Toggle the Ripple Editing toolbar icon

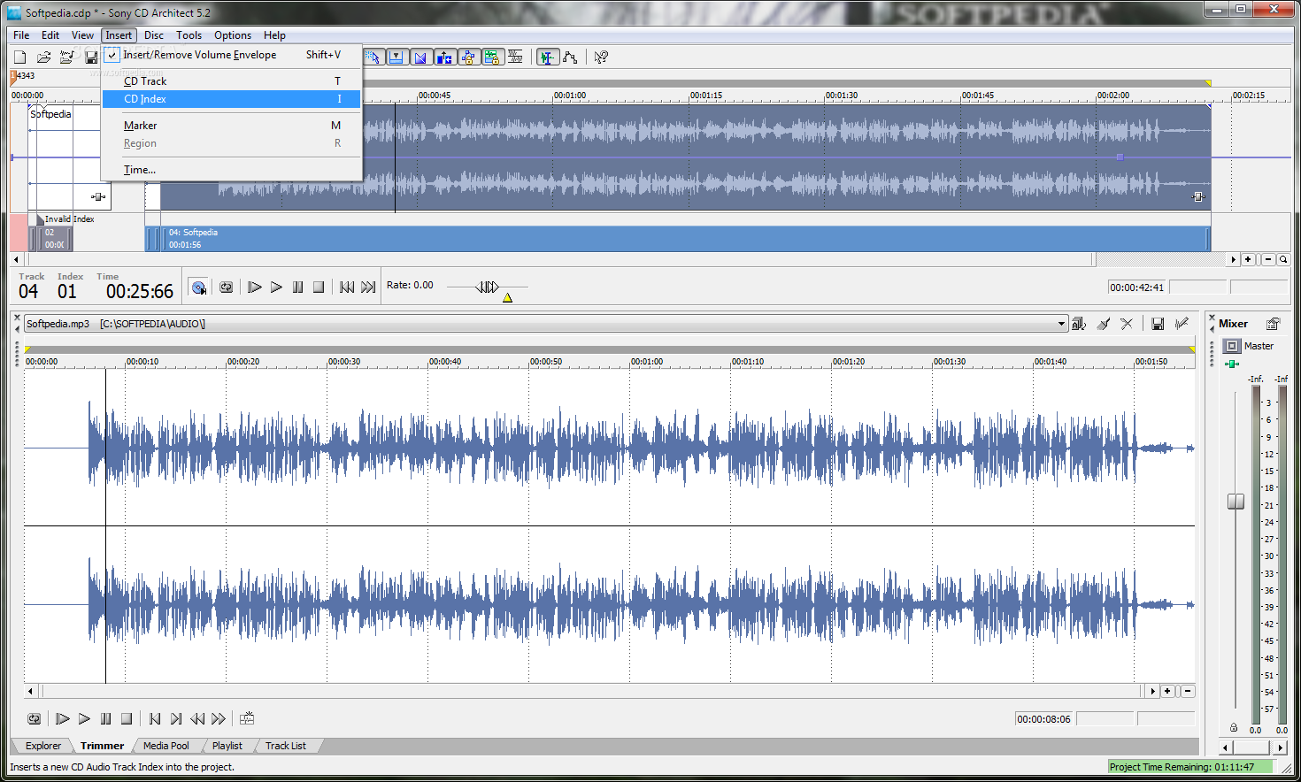(444, 57)
